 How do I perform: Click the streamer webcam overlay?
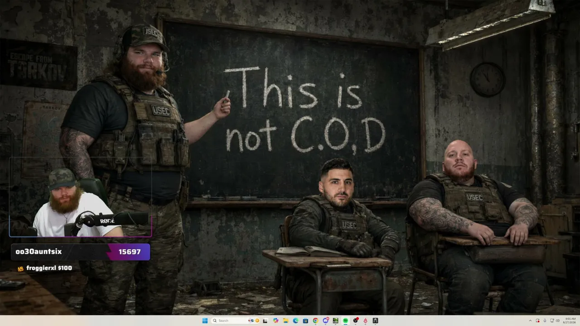[x=80, y=197]
